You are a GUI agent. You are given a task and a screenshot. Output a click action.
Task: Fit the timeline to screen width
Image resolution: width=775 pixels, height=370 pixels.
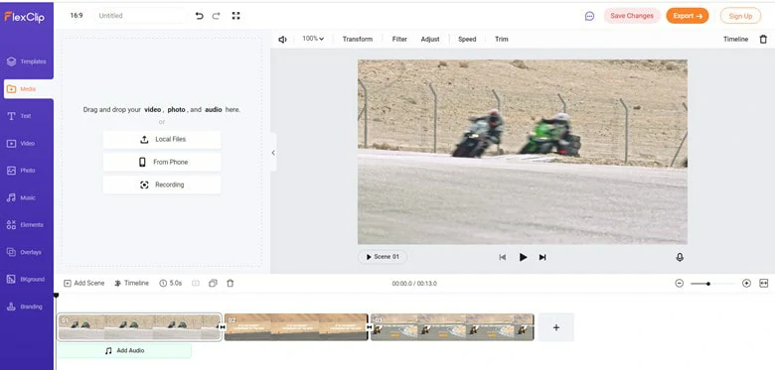[764, 283]
